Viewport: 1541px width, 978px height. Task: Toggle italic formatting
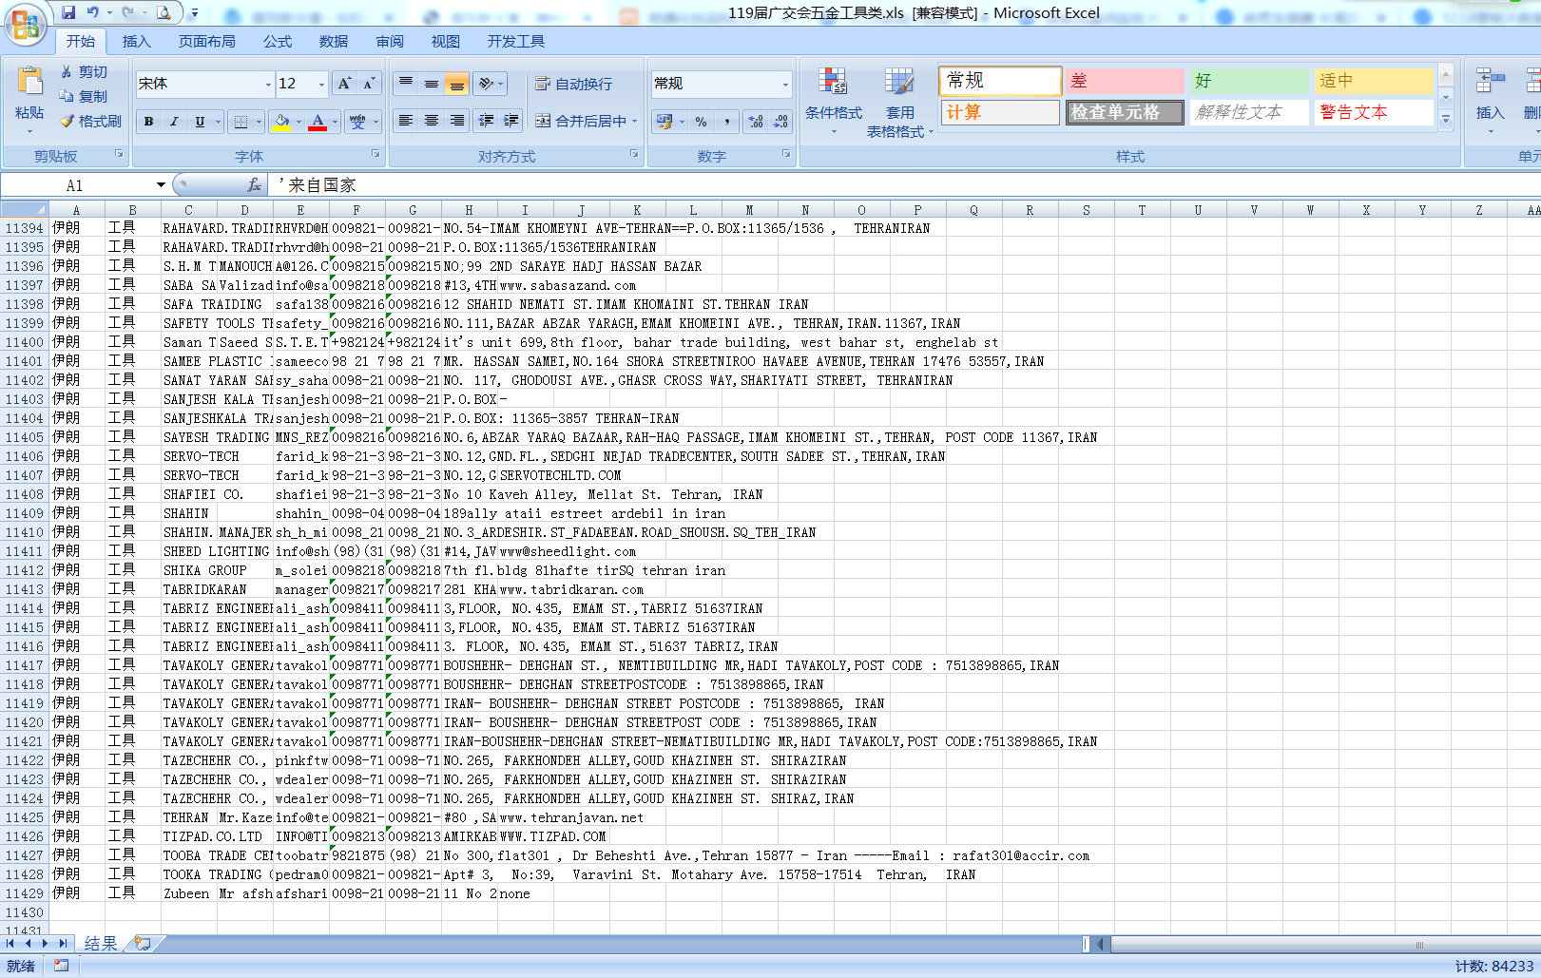pyautogui.click(x=174, y=122)
